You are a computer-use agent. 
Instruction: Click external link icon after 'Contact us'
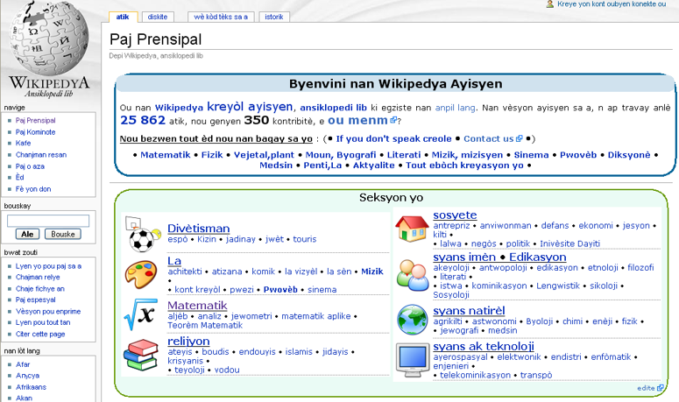pyautogui.click(x=519, y=138)
